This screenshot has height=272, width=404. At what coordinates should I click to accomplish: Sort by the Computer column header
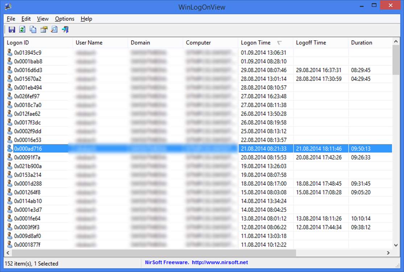(211, 42)
